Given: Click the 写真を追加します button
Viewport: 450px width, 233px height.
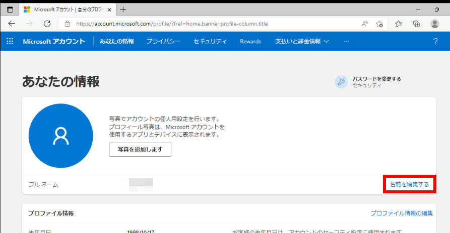Looking at the screenshot, I should coord(140,150).
